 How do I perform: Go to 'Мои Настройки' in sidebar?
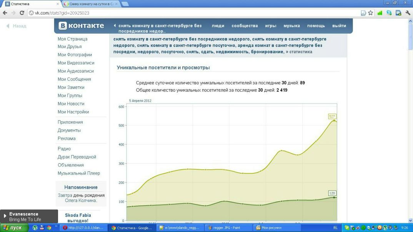[x=73, y=112]
